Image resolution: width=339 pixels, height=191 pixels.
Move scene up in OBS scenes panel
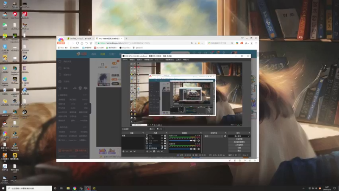(131, 152)
